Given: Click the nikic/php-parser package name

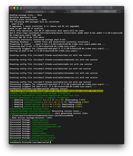Looking at the screenshot, I should (x=33, y=100).
